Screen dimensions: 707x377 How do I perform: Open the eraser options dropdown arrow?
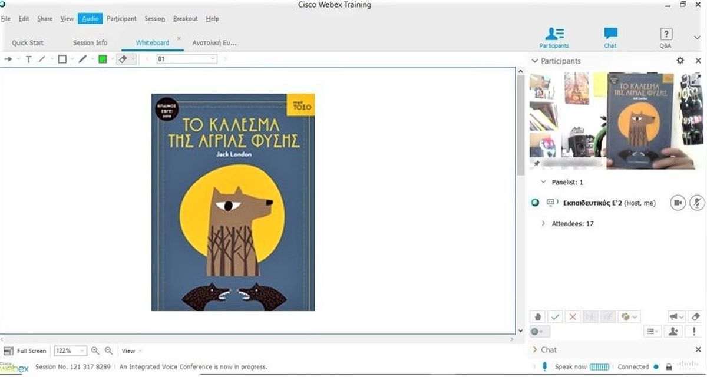click(133, 59)
